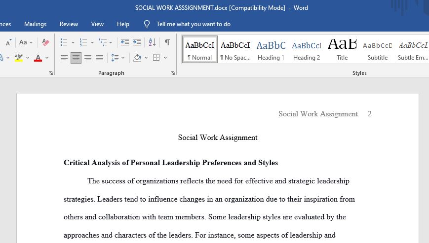Toggle Show/Hide paragraph marks

[x=167, y=42]
